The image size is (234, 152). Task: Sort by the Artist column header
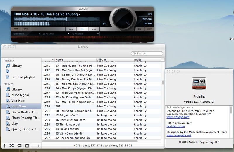(x=147, y=59)
